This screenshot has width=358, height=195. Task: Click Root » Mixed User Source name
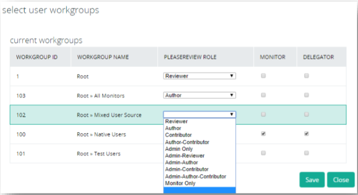109,115
